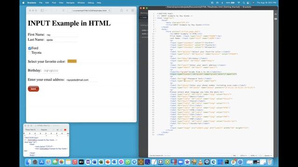Image resolution: width=298 pixels, height=167 pixels.
Task: Uncheck the Ford checkbox
Action: [30, 48]
